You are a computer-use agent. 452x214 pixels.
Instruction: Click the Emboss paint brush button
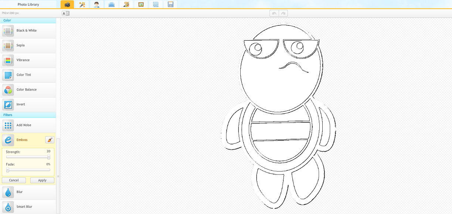click(50, 140)
